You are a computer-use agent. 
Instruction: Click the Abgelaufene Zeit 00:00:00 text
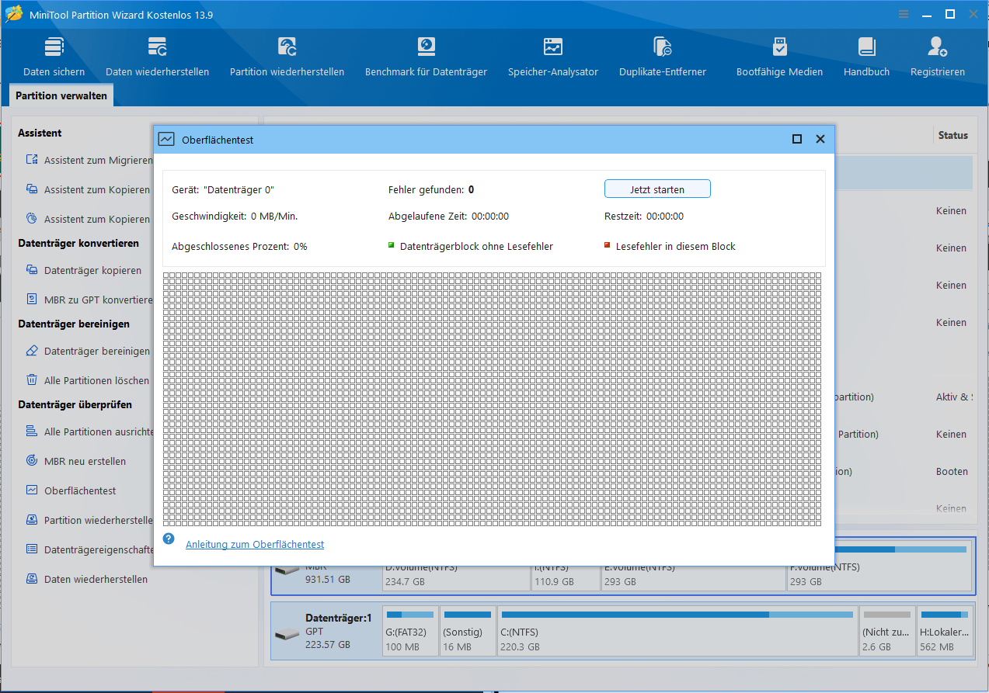point(448,216)
